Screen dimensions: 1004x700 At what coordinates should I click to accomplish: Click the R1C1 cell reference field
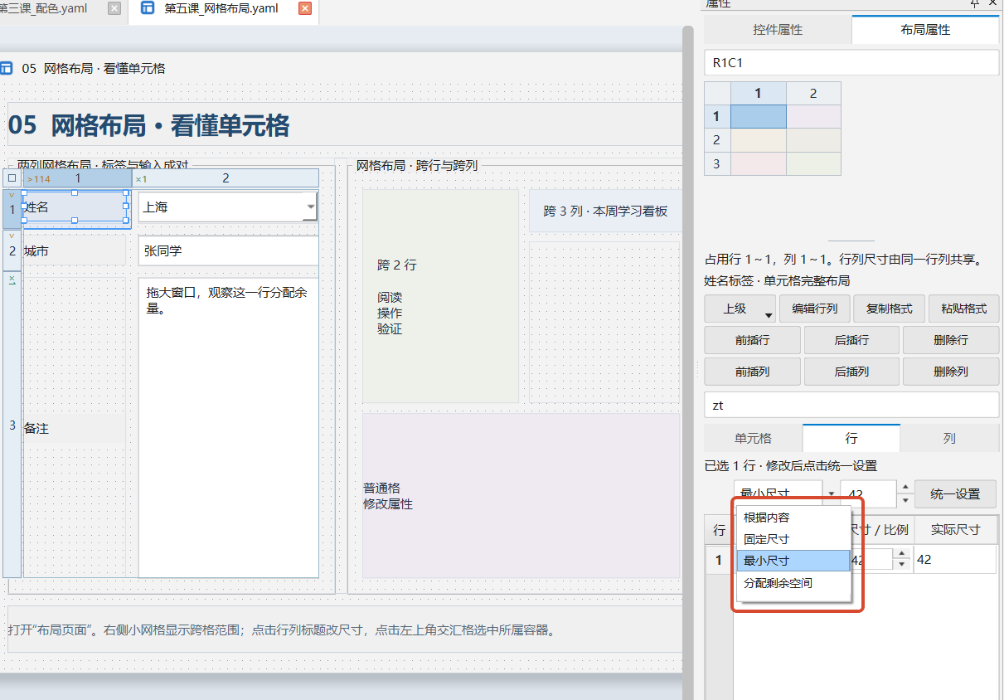click(851, 62)
